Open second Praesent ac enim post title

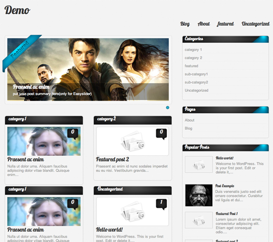point(26,230)
